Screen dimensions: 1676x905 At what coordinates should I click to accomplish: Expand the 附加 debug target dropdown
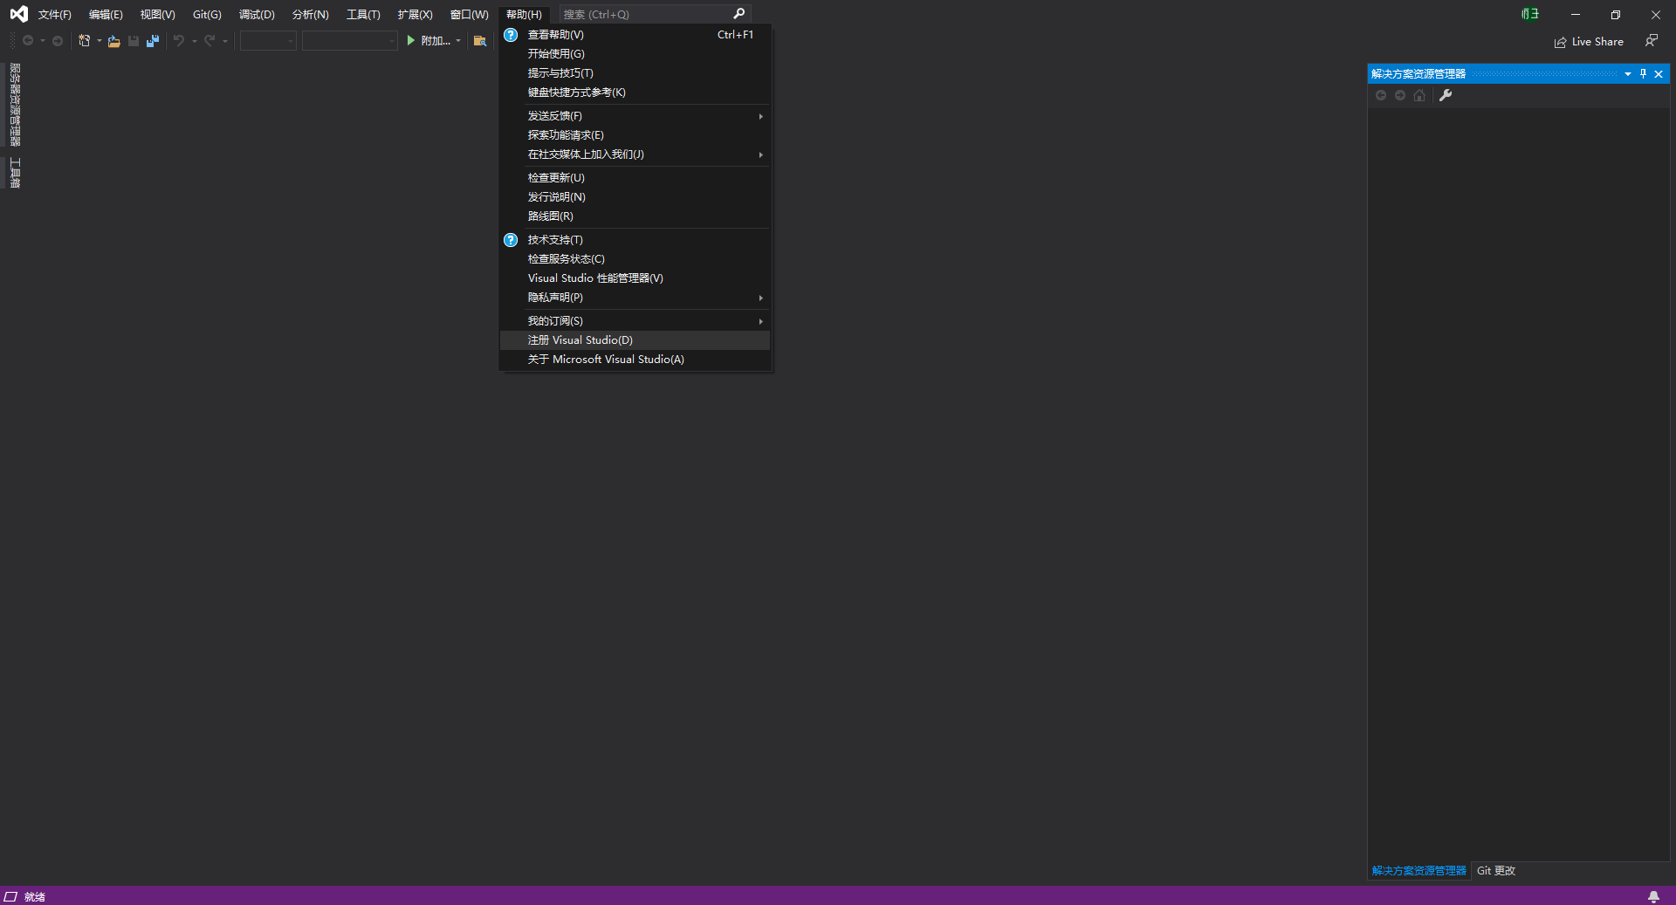click(458, 41)
